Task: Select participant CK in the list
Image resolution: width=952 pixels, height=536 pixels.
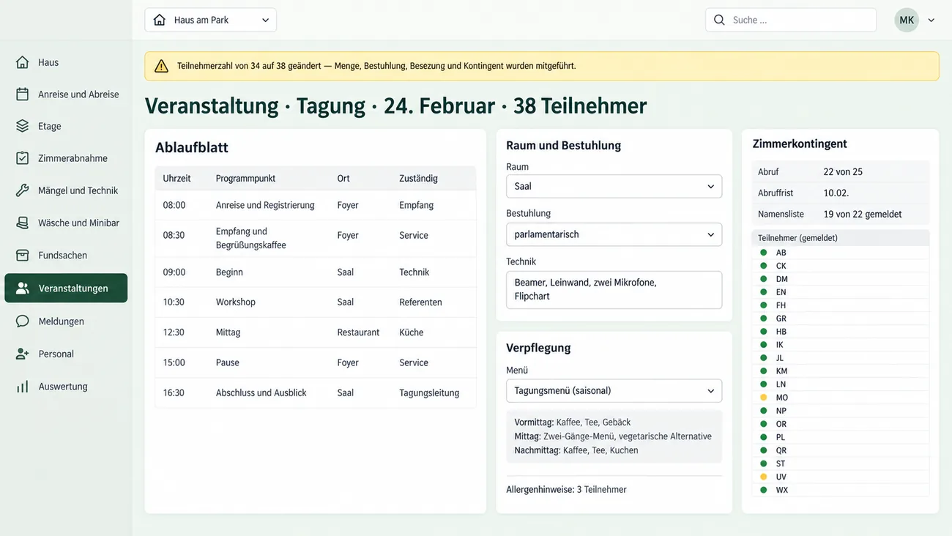Action: point(841,266)
